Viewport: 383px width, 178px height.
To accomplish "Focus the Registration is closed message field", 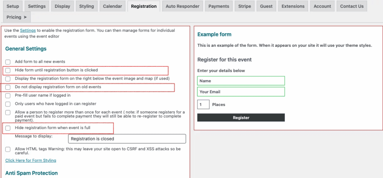I will pyautogui.click(x=127, y=139).
